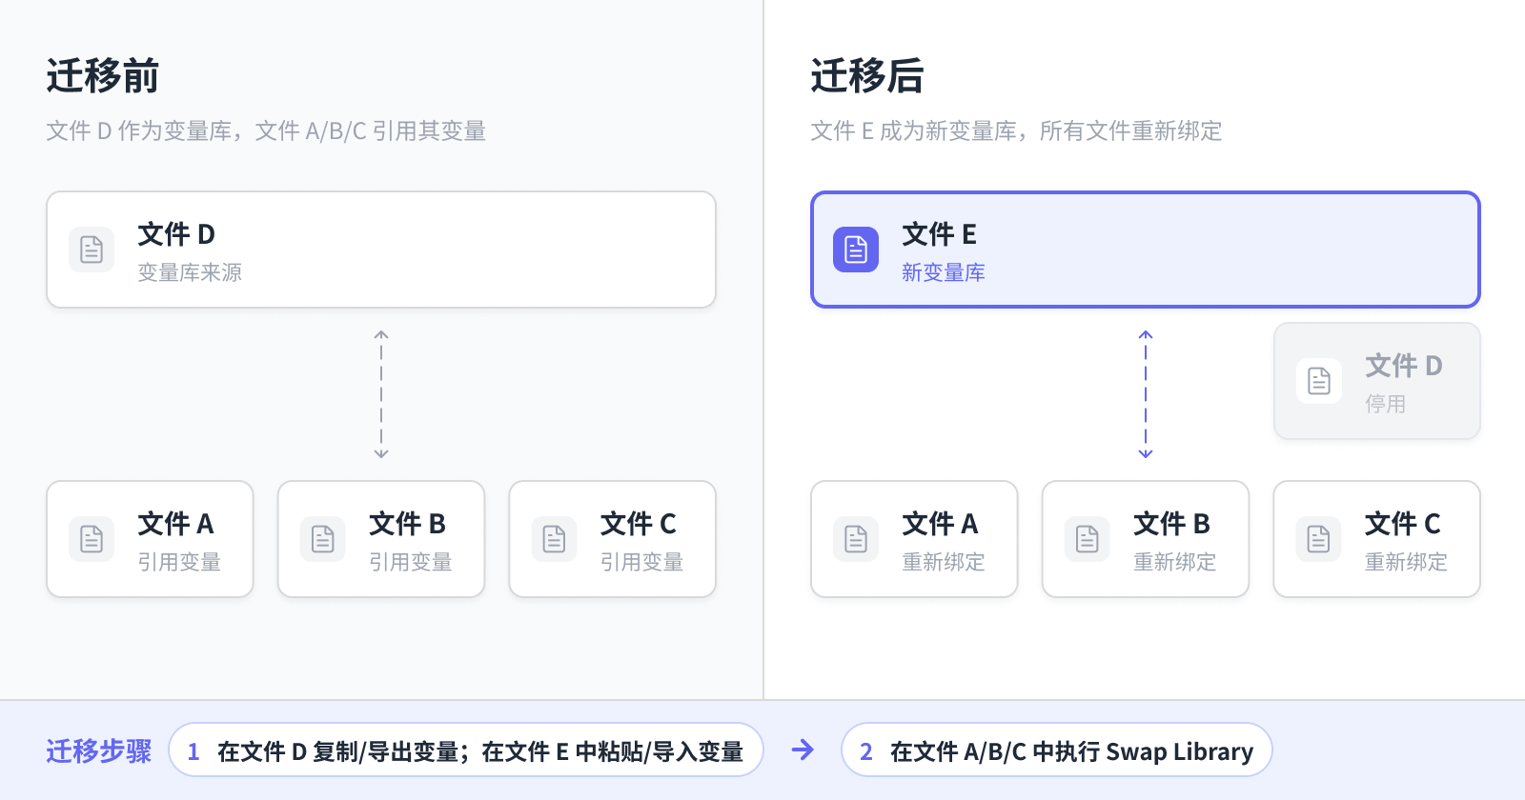
Task: Click the 文件 A 重新绑定 document icon
Action: click(x=856, y=539)
